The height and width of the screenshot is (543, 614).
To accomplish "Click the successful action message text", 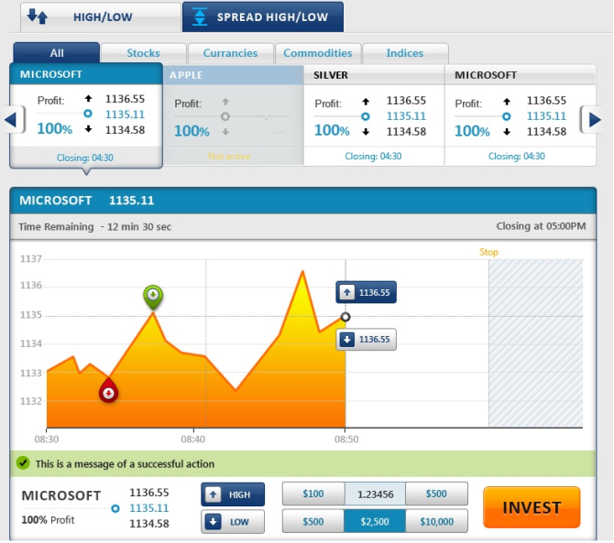I will pos(125,464).
